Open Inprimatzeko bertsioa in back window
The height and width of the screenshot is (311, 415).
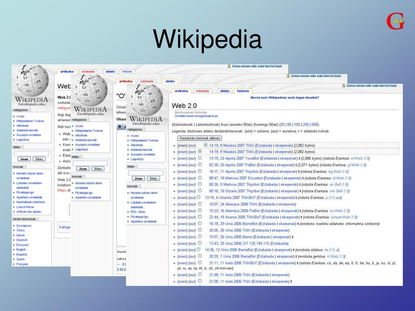coord(30,202)
